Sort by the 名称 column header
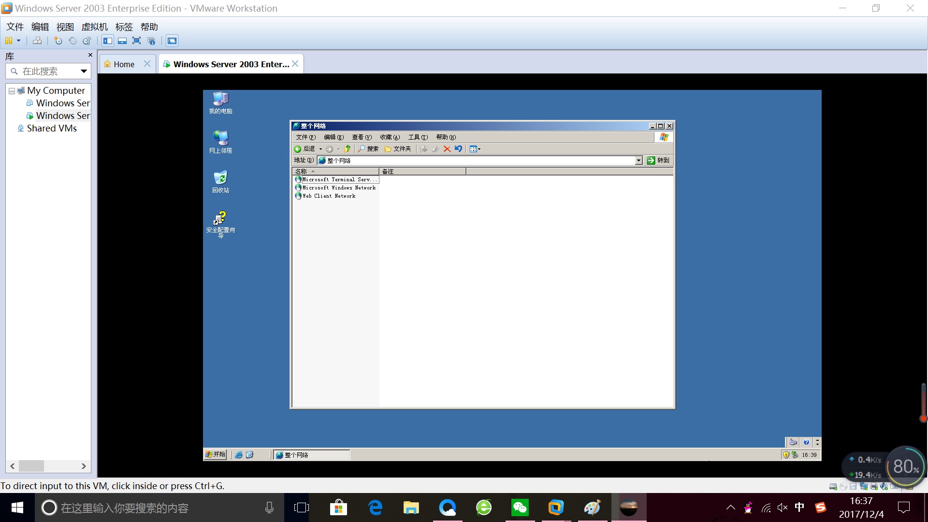The image size is (928, 522). coord(335,172)
